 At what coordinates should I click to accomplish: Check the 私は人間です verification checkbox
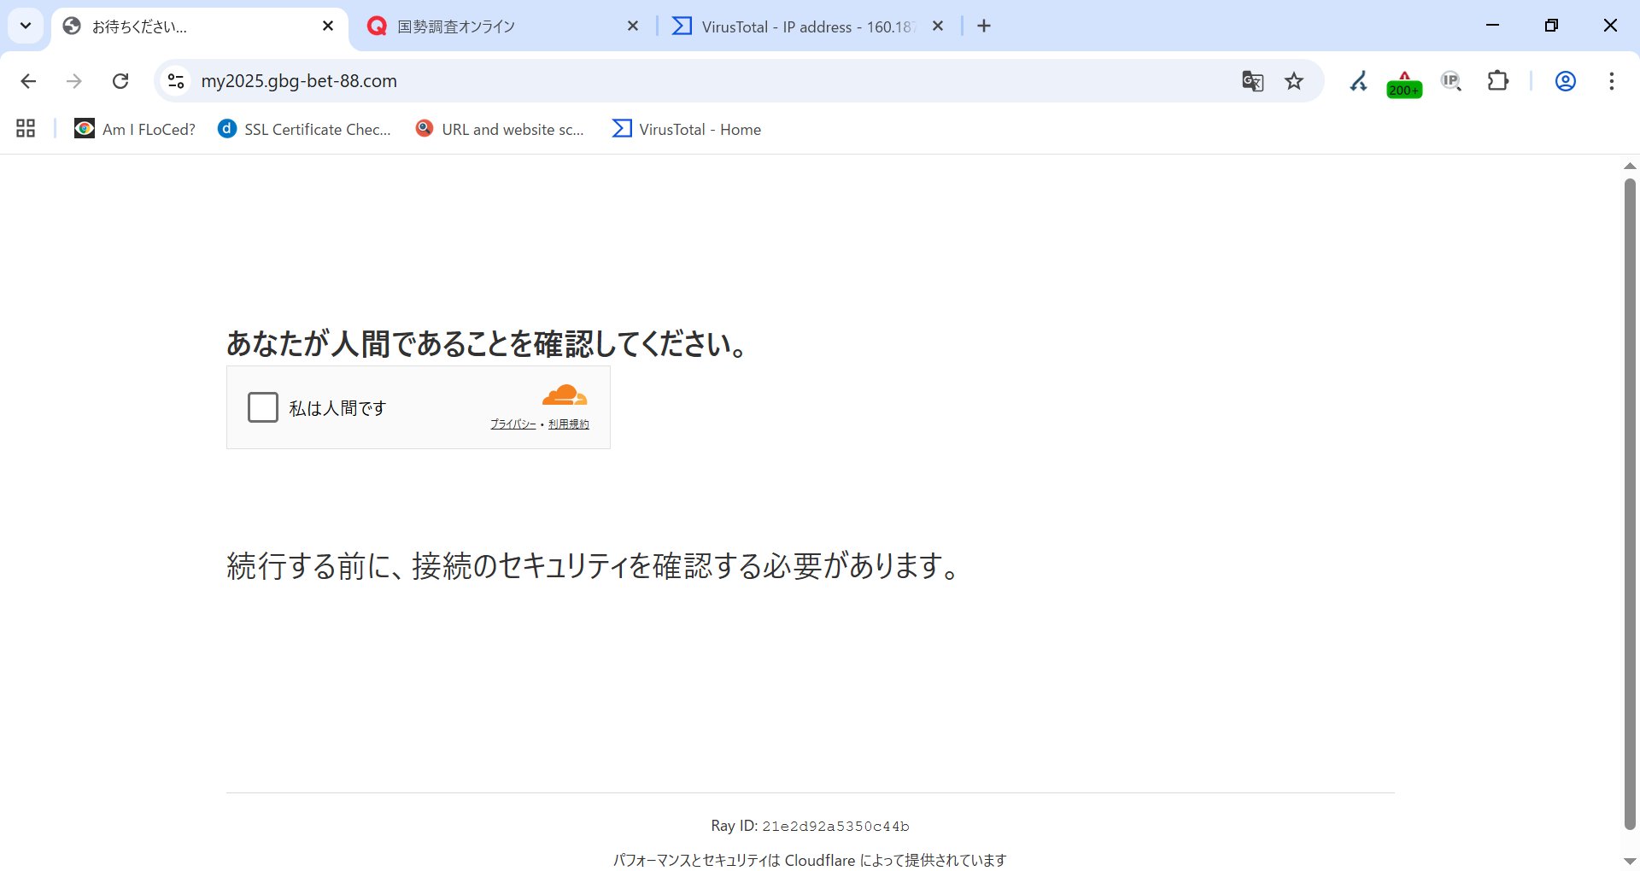[x=262, y=407]
